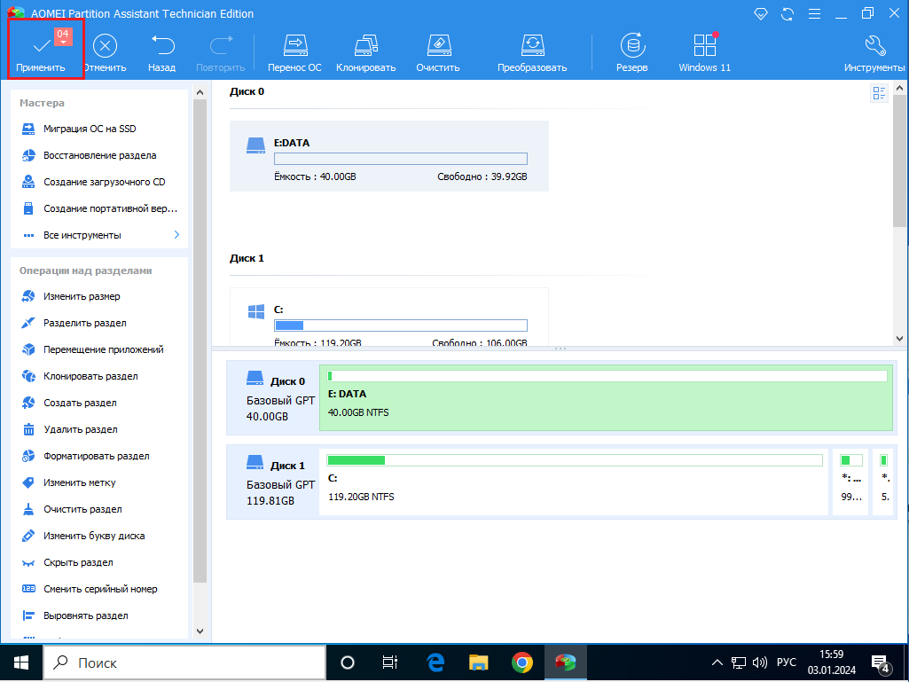Open Перенос ОС migration tool
The width and height of the screenshot is (909, 682).
(x=294, y=53)
